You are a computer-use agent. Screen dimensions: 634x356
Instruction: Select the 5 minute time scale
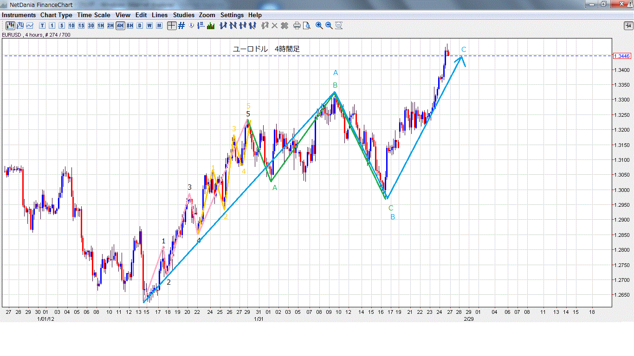tap(62, 25)
